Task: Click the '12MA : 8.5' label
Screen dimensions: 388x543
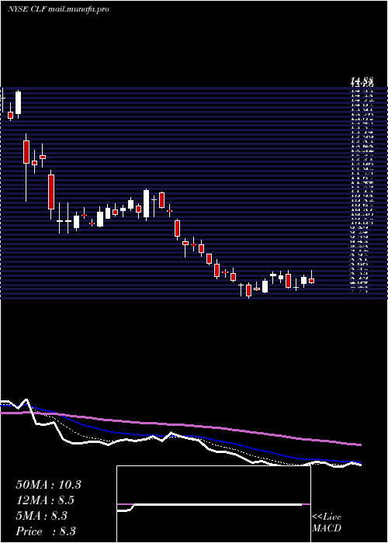Action: click(45, 500)
